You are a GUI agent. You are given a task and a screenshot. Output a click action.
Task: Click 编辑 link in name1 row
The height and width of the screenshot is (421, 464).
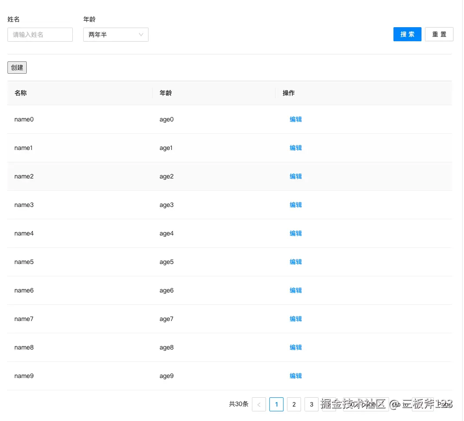click(296, 148)
